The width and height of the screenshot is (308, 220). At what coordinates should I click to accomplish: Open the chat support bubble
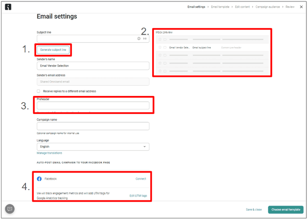[10, 209]
